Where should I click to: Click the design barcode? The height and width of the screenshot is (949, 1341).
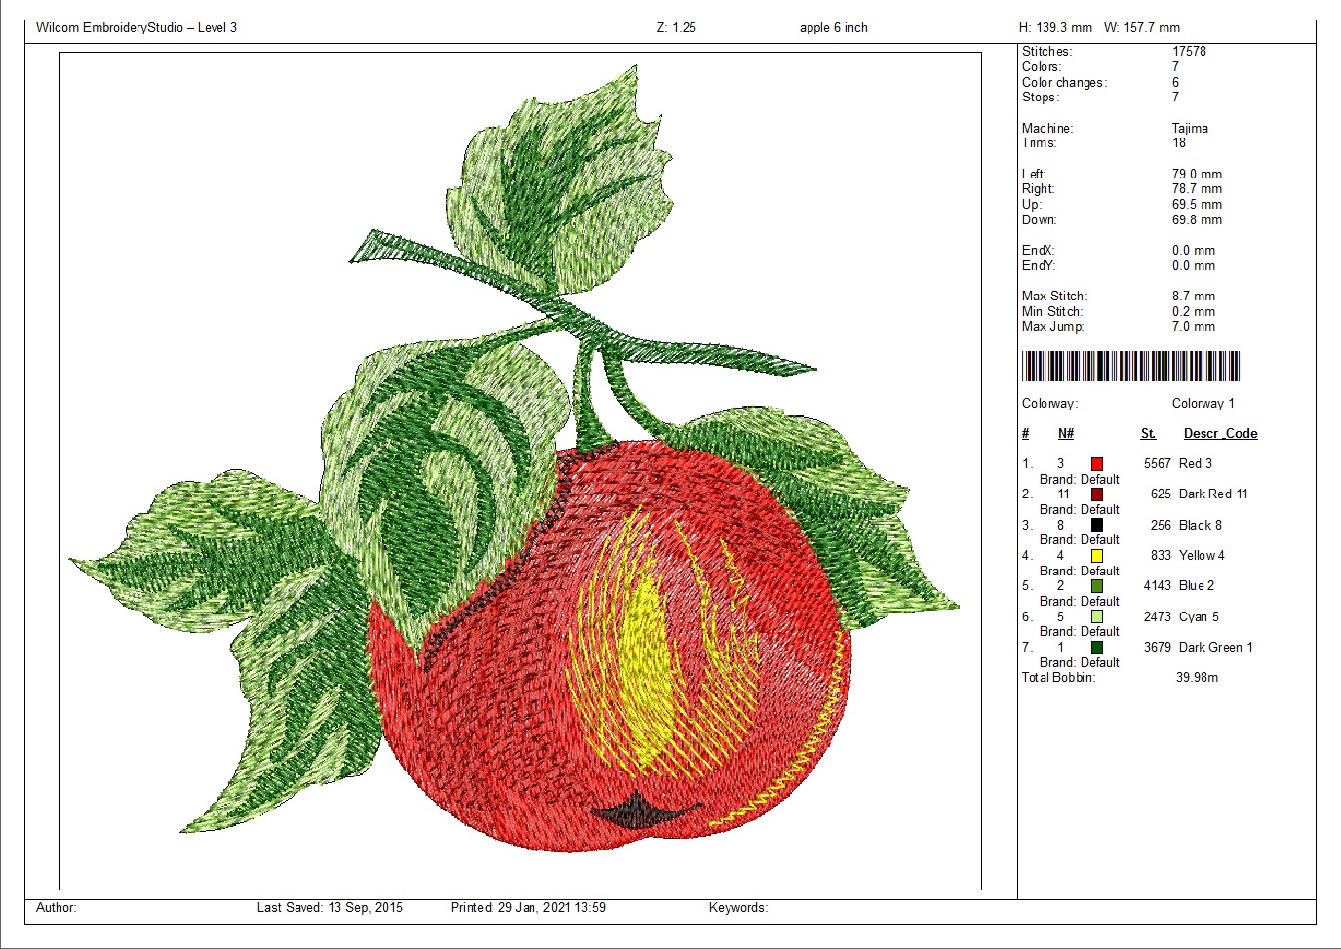pyautogui.click(x=1130, y=367)
